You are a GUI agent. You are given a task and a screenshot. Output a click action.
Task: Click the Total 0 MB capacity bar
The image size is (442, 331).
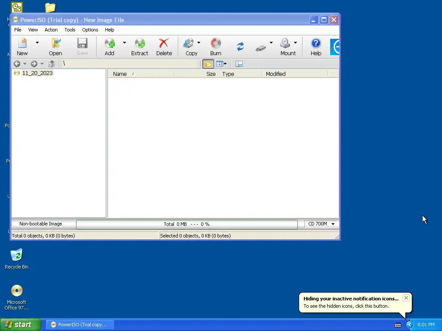186,224
